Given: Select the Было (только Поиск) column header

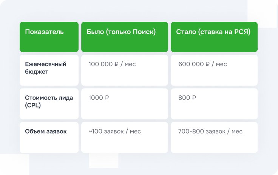Looking at the screenshot, I should pos(125,37).
